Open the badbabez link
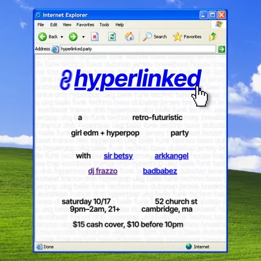 click(160, 171)
